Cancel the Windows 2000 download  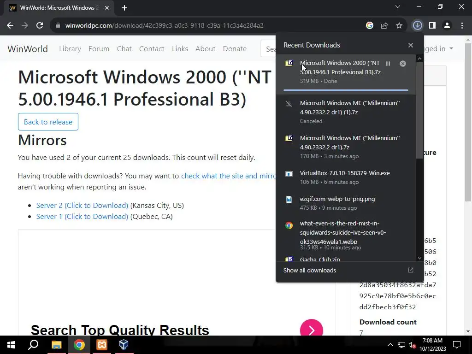pos(403,64)
